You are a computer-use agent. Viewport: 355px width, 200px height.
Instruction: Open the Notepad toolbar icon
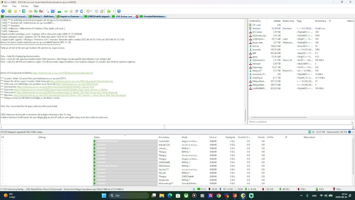click(102, 11)
